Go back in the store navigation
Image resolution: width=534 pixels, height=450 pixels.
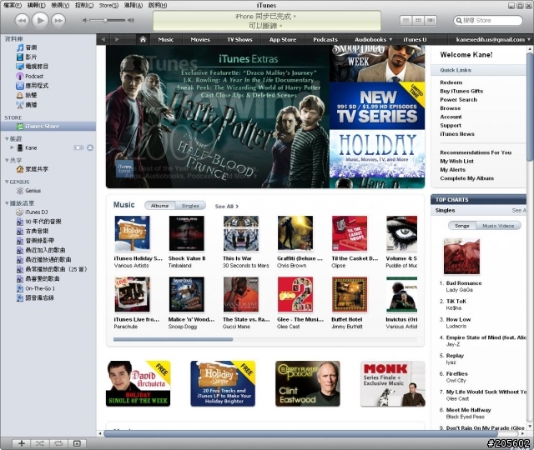[x=103, y=39]
